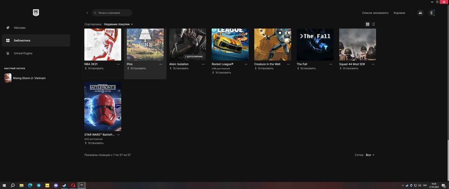Open Alien: Isolation cover thumbnail
Screen dimensions: 449x189
188,44
